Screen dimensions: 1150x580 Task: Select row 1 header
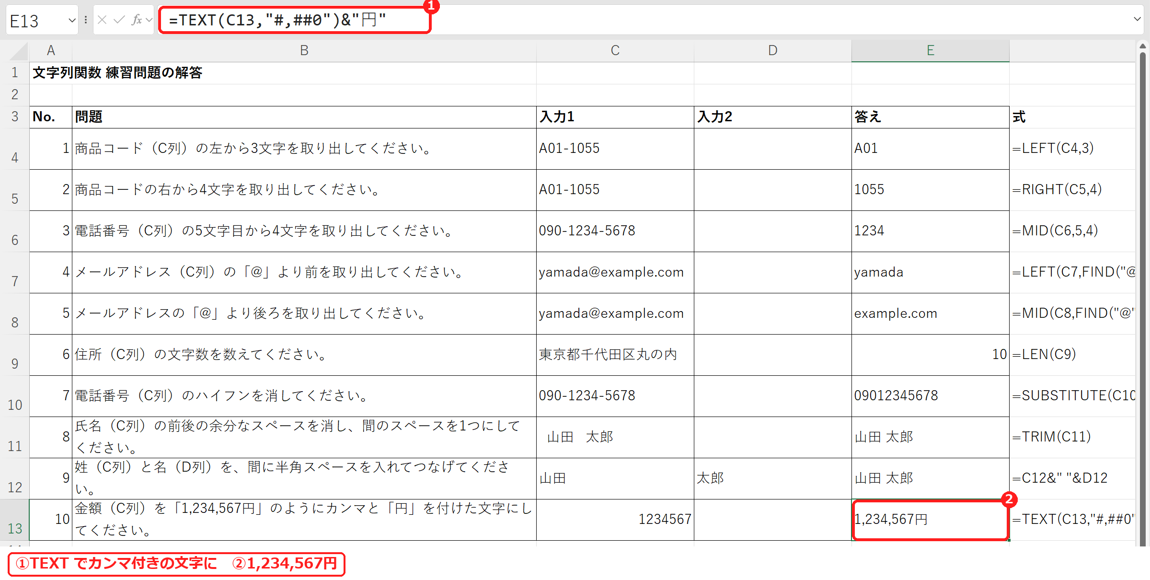pos(15,73)
